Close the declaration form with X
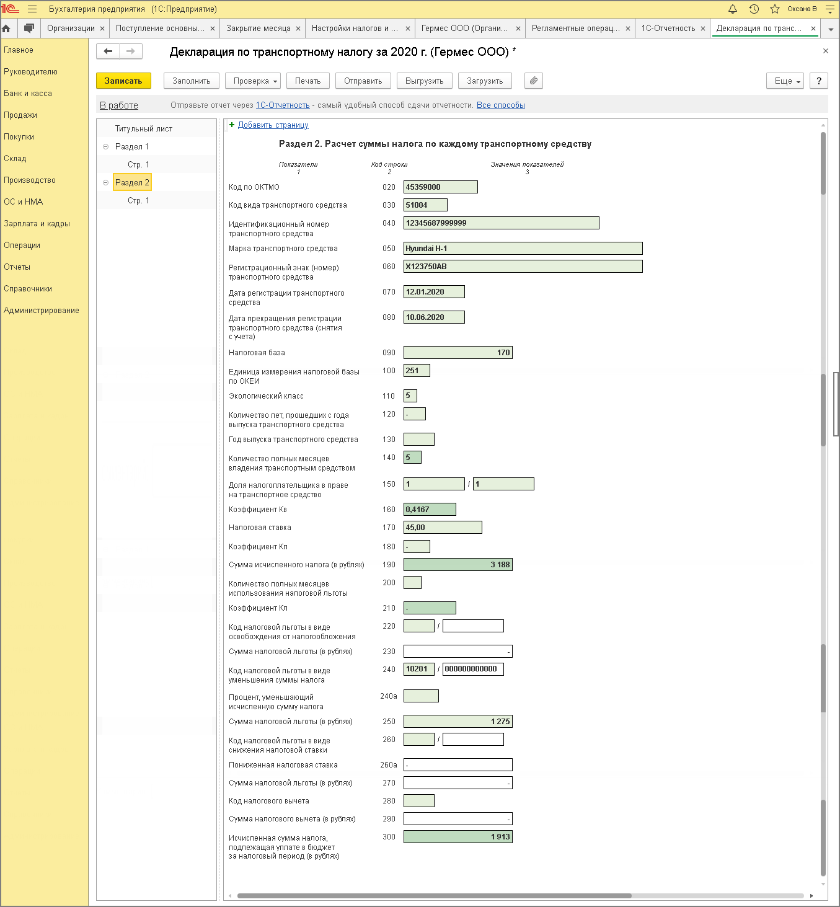Image resolution: width=840 pixels, height=907 pixels. (826, 51)
